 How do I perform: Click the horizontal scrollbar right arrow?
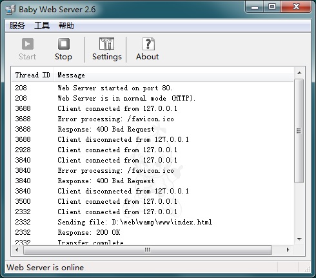[x=288, y=250]
